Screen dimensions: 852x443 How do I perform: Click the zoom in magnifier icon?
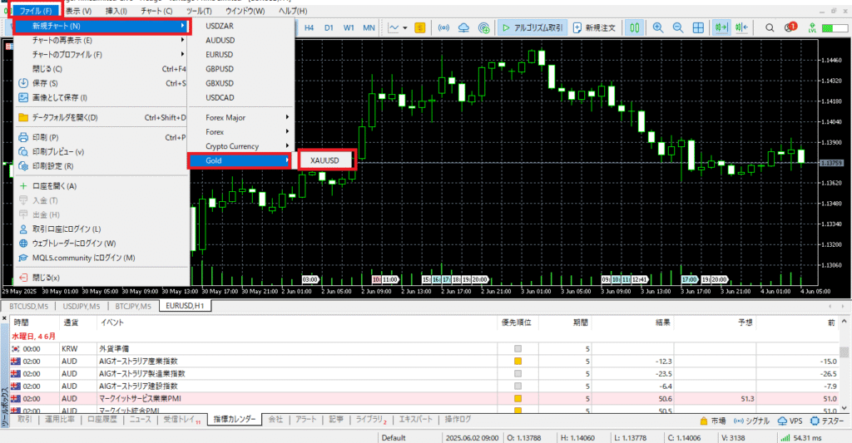coord(656,27)
